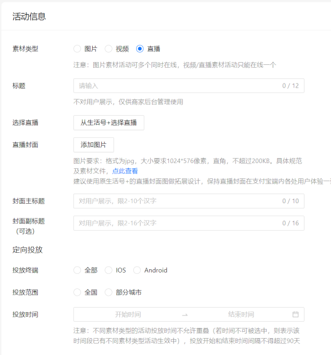The width and height of the screenshot is (331, 355).
Task: Open the 开始时间 date picker
Action: click(x=128, y=314)
